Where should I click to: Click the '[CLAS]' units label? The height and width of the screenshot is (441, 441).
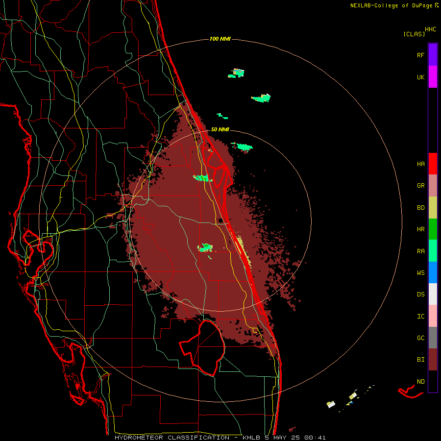[x=414, y=34]
